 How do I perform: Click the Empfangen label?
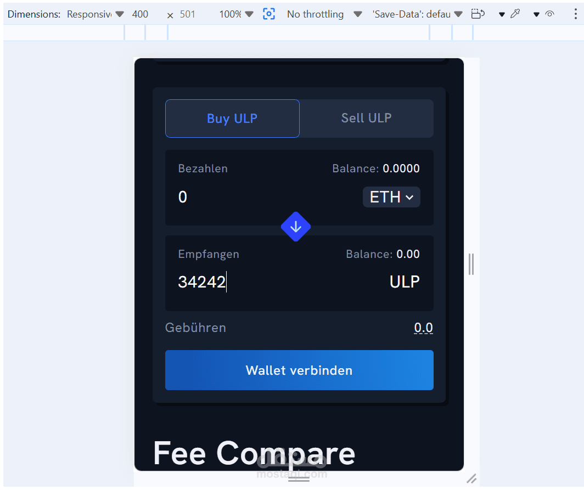pos(209,254)
